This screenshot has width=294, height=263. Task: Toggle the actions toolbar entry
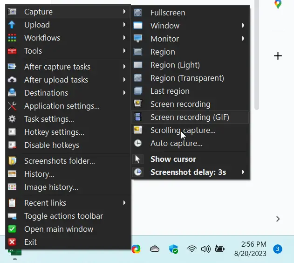[x=68, y=216]
